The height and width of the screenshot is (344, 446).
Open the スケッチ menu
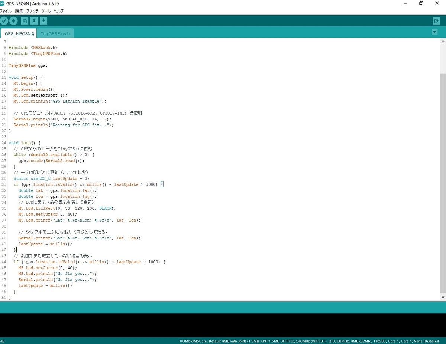point(32,11)
